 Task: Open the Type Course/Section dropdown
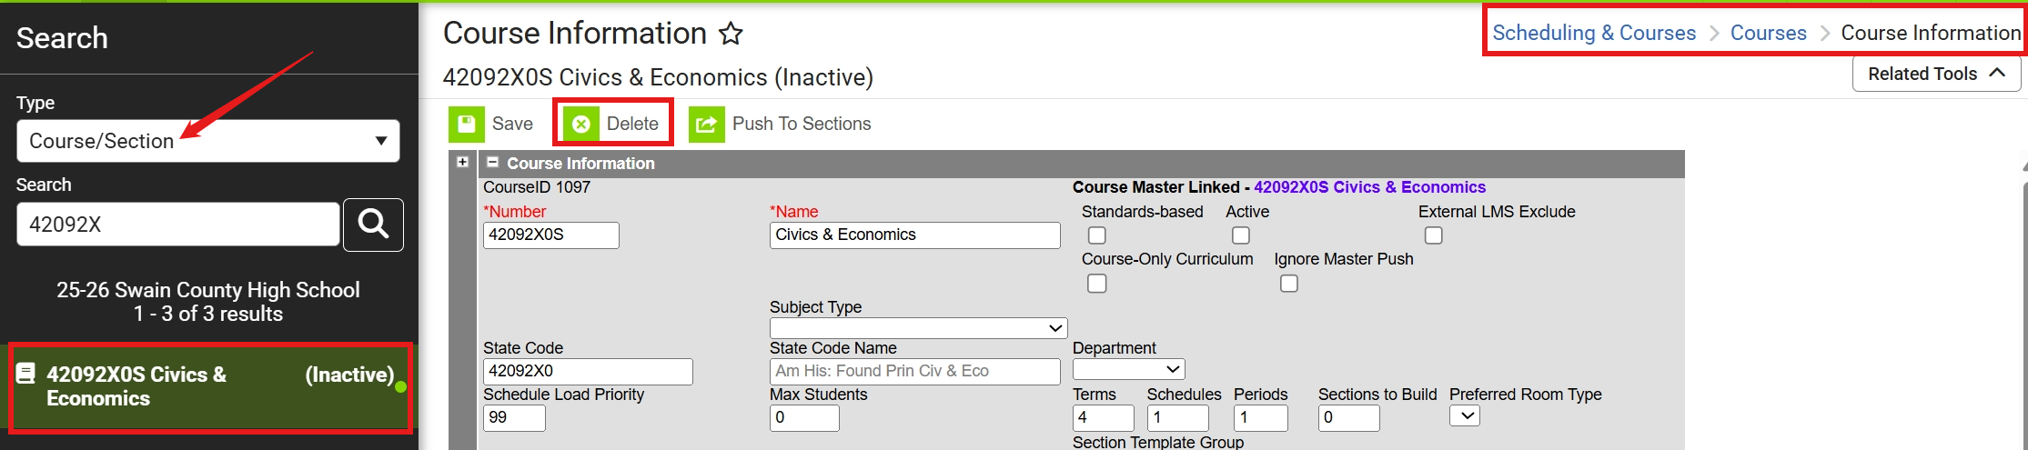click(207, 141)
